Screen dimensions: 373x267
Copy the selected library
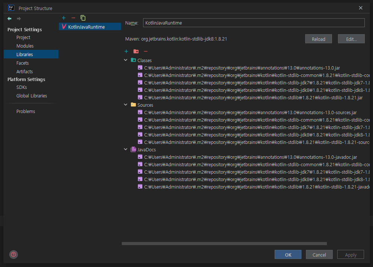tap(83, 18)
